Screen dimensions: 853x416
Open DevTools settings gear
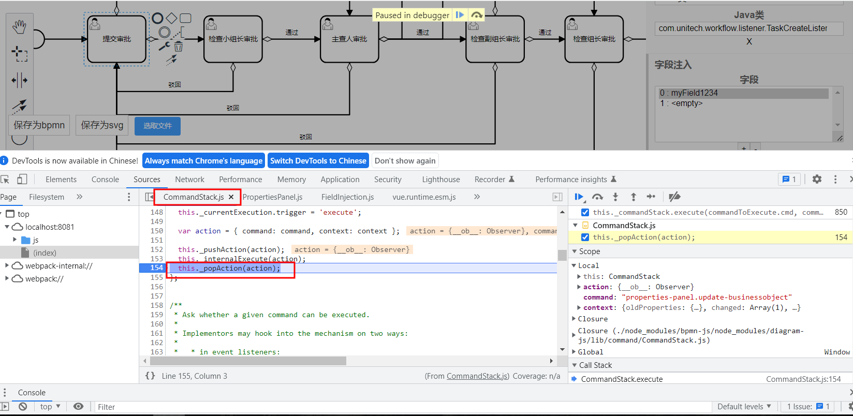click(x=817, y=179)
